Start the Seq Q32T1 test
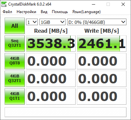 (x=15, y=43)
